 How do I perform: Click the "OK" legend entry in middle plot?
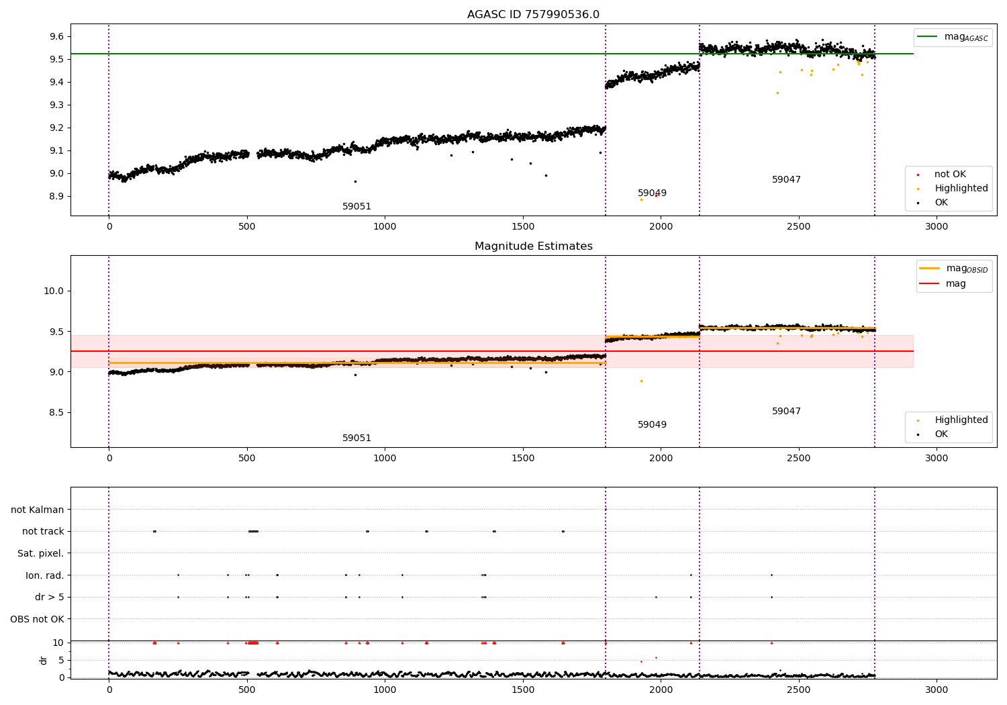coord(941,434)
